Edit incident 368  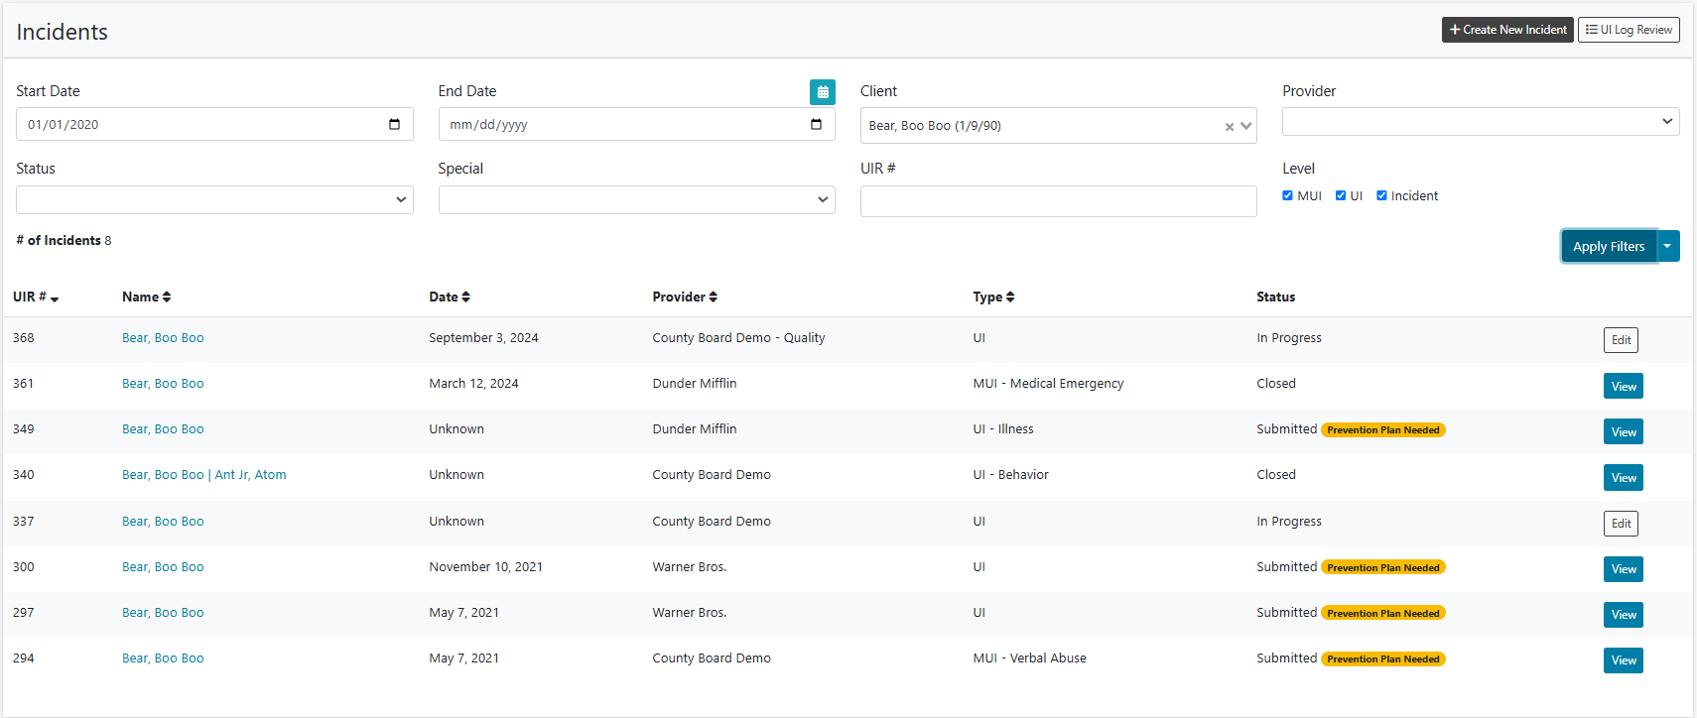(x=1621, y=340)
